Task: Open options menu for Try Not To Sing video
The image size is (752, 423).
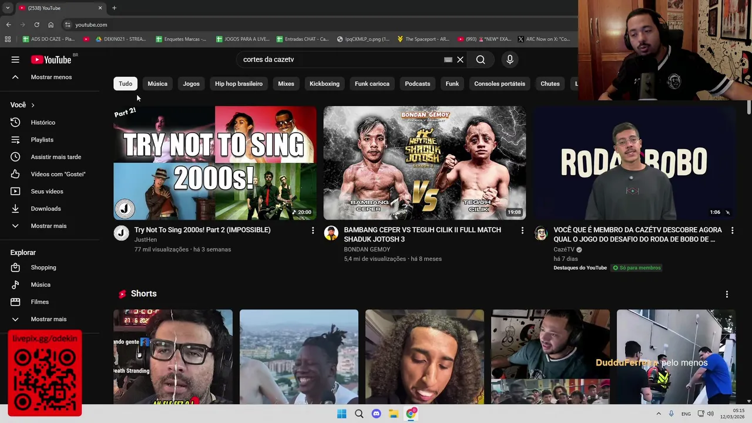Action: coord(313,231)
